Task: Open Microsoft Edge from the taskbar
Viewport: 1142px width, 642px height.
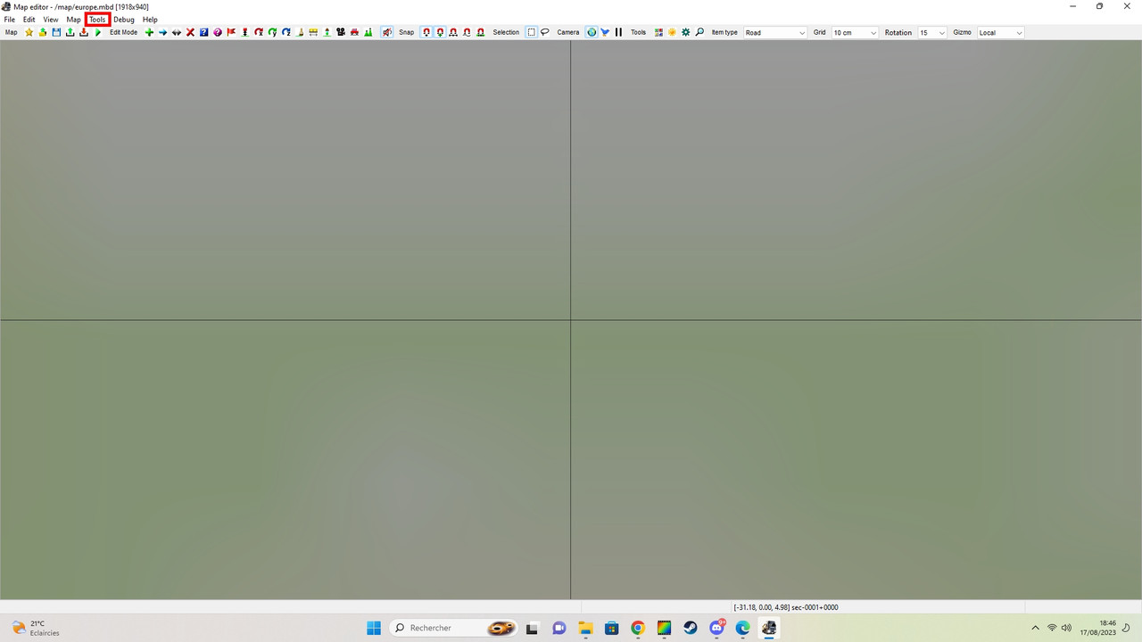Action: [743, 628]
